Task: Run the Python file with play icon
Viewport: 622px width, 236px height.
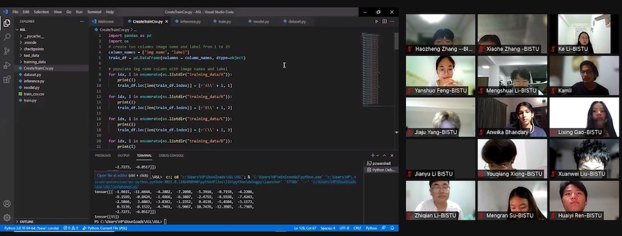Action: tap(376, 22)
